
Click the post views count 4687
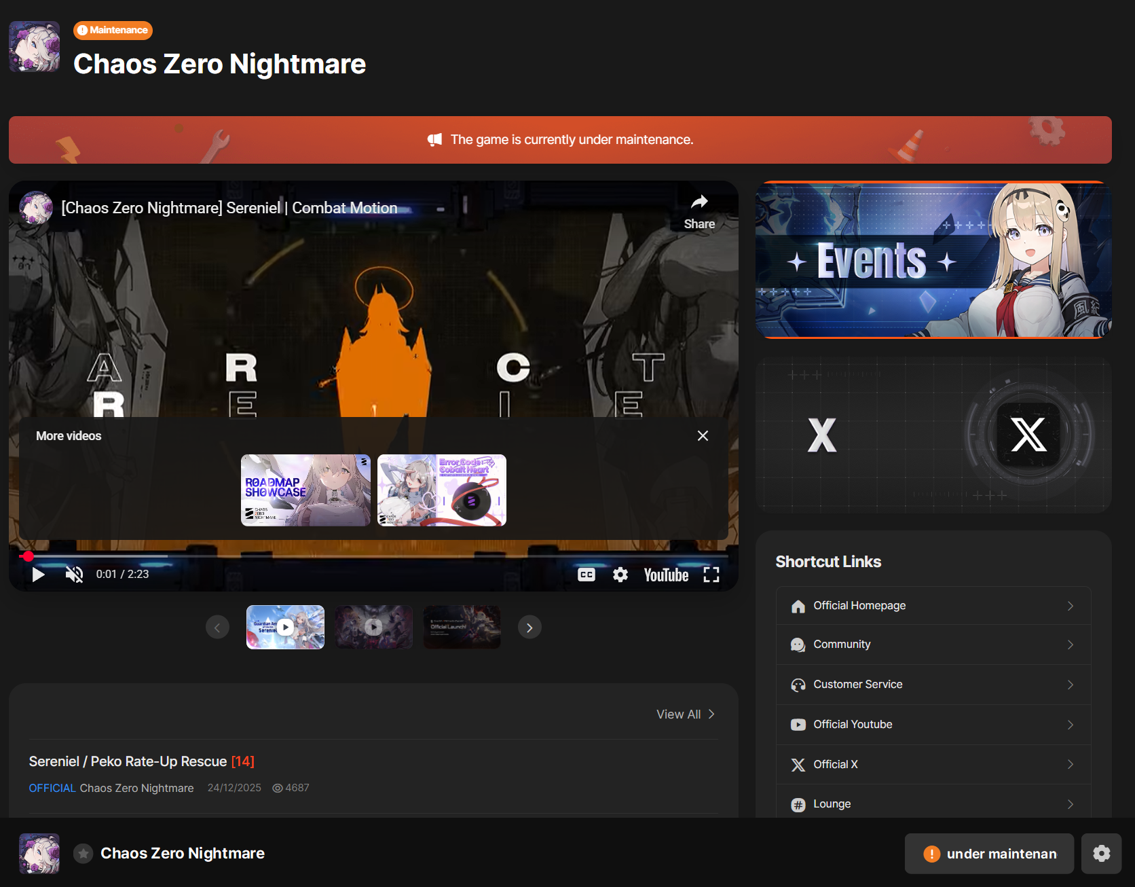pyautogui.click(x=297, y=788)
